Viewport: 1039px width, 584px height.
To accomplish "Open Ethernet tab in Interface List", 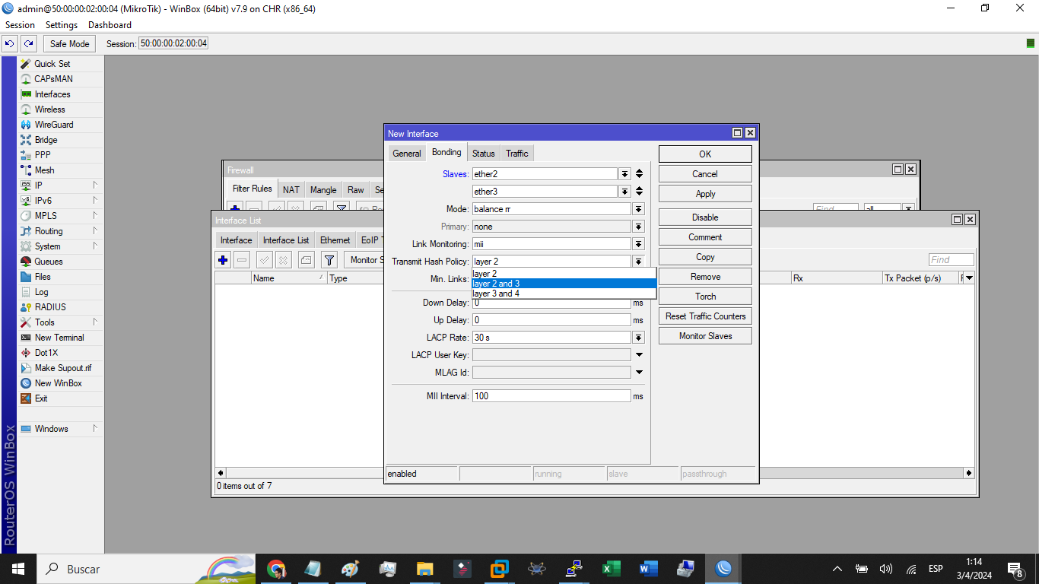I will point(335,240).
